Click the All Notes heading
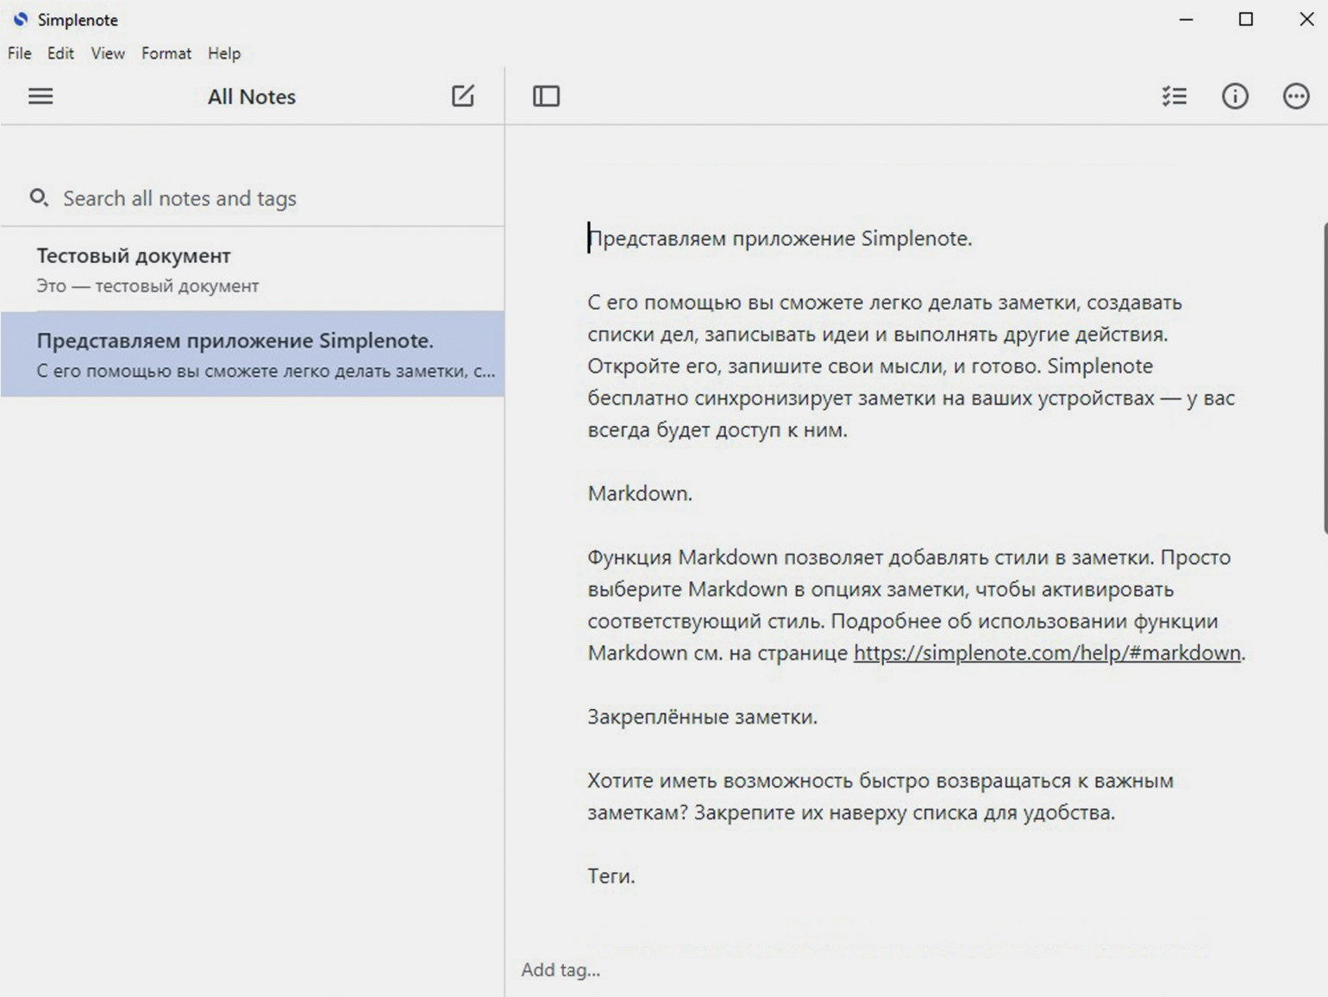Screen dimensions: 1328x997 tap(252, 97)
